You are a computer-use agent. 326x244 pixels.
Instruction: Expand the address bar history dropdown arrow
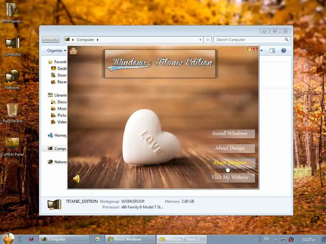pos(200,40)
